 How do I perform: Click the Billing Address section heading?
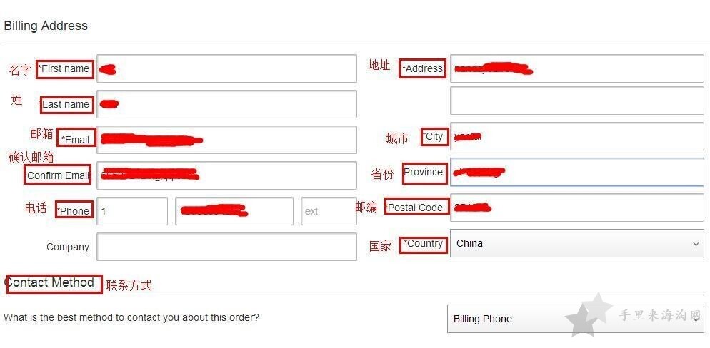click(46, 26)
